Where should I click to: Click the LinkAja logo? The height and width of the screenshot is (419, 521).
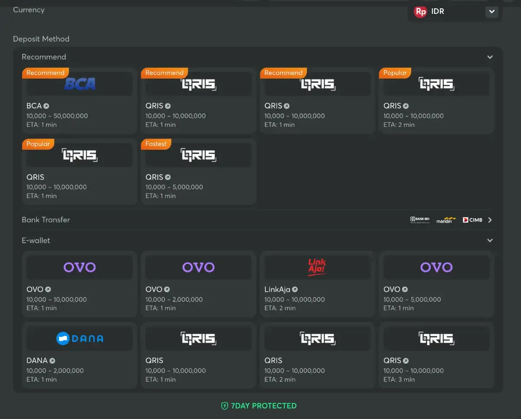coord(317,267)
